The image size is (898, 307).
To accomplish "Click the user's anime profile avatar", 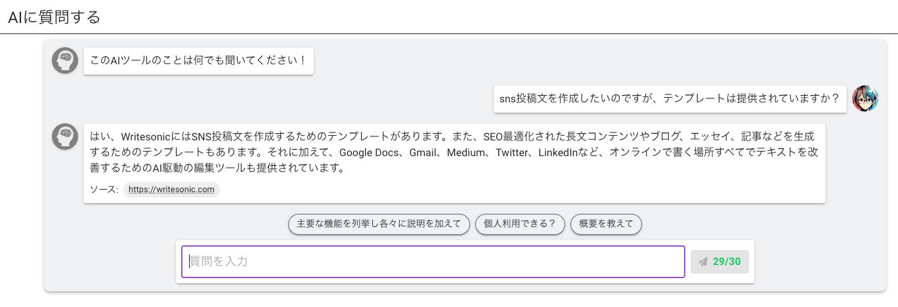I will click(865, 99).
